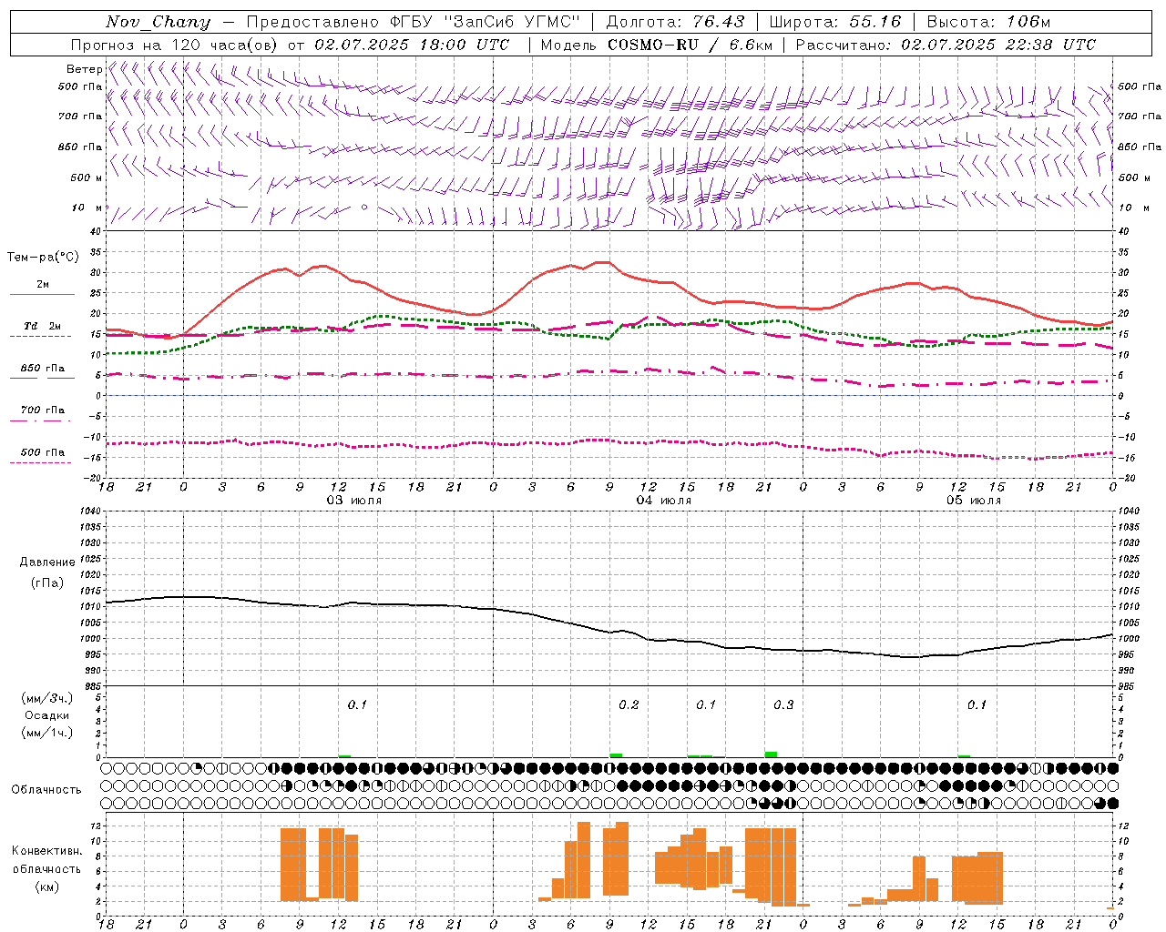Click the 'Давление' pressure panel label
Image resolution: width=1166 pixels, height=932 pixels.
[x=47, y=562]
